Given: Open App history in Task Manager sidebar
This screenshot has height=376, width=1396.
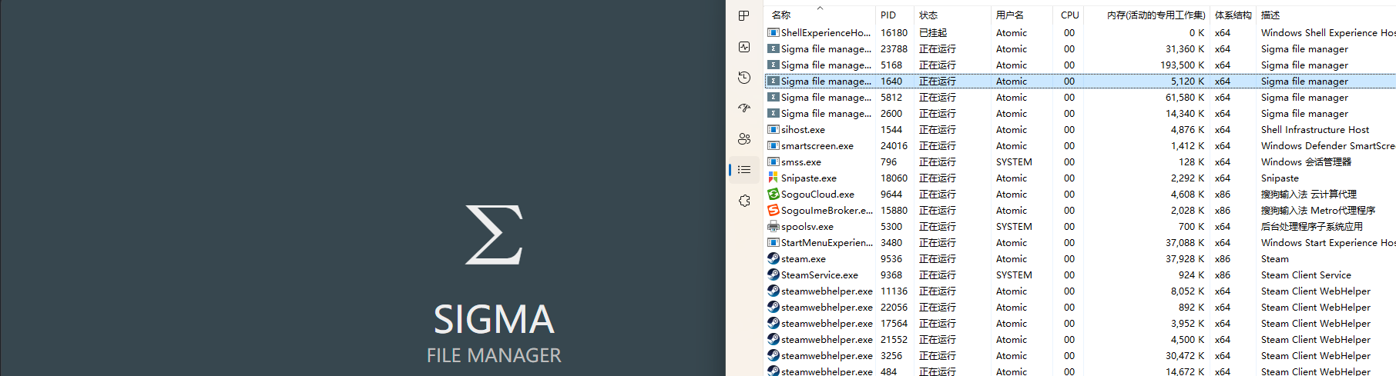Looking at the screenshot, I should click(x=744, y=78).
